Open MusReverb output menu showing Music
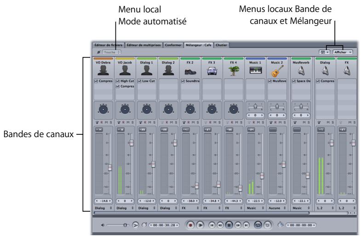Screen dimensions: 361x237 coord(301,208)
